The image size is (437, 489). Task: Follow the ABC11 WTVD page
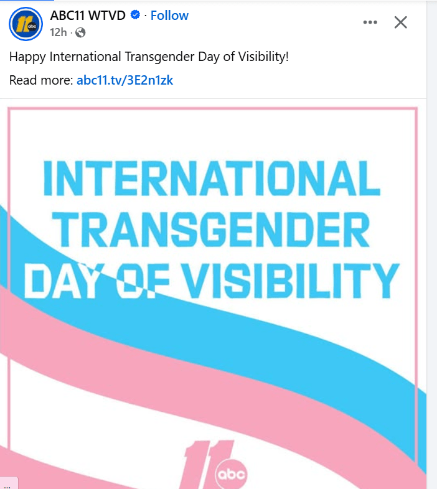click(x=169, y=15)
